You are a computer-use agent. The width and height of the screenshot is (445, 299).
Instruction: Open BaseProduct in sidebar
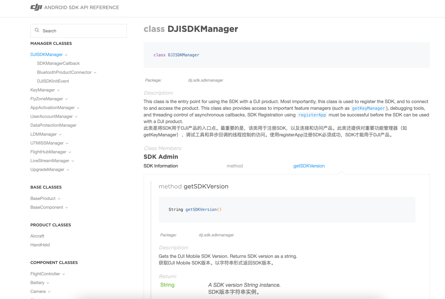point(43,198)
